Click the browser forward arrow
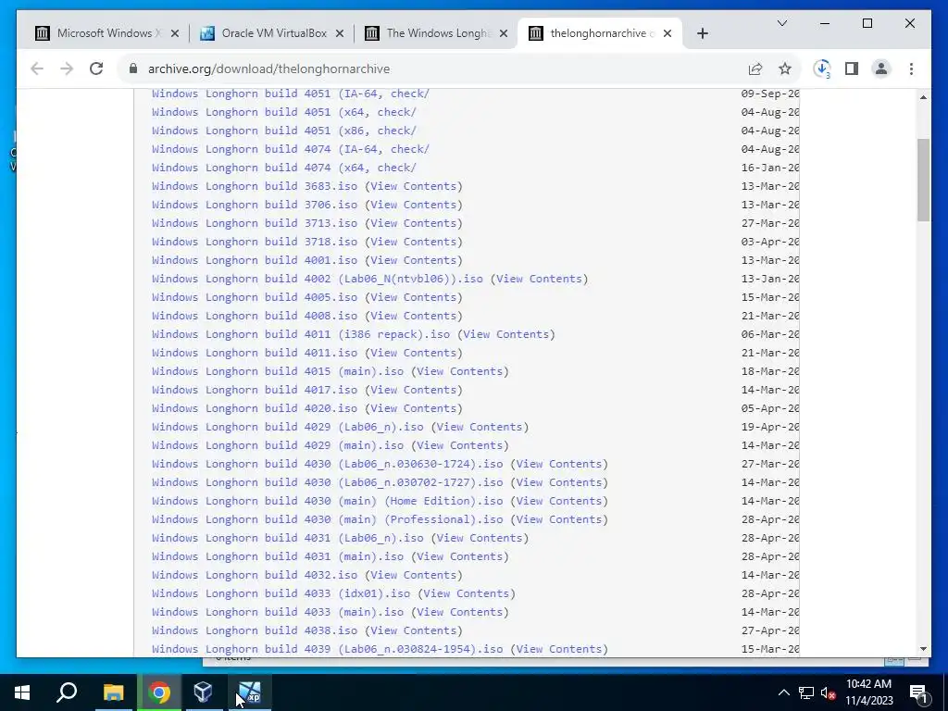The width and height of the screenshot is (948, 711). pyautogui.click(x=67, y=69)
